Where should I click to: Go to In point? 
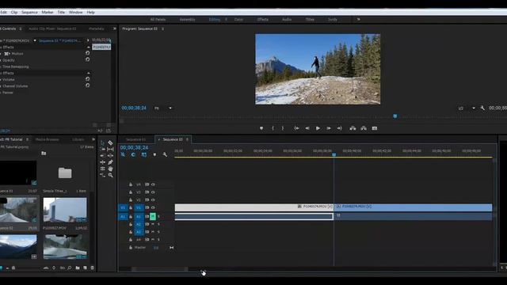(x=296, y=128)
